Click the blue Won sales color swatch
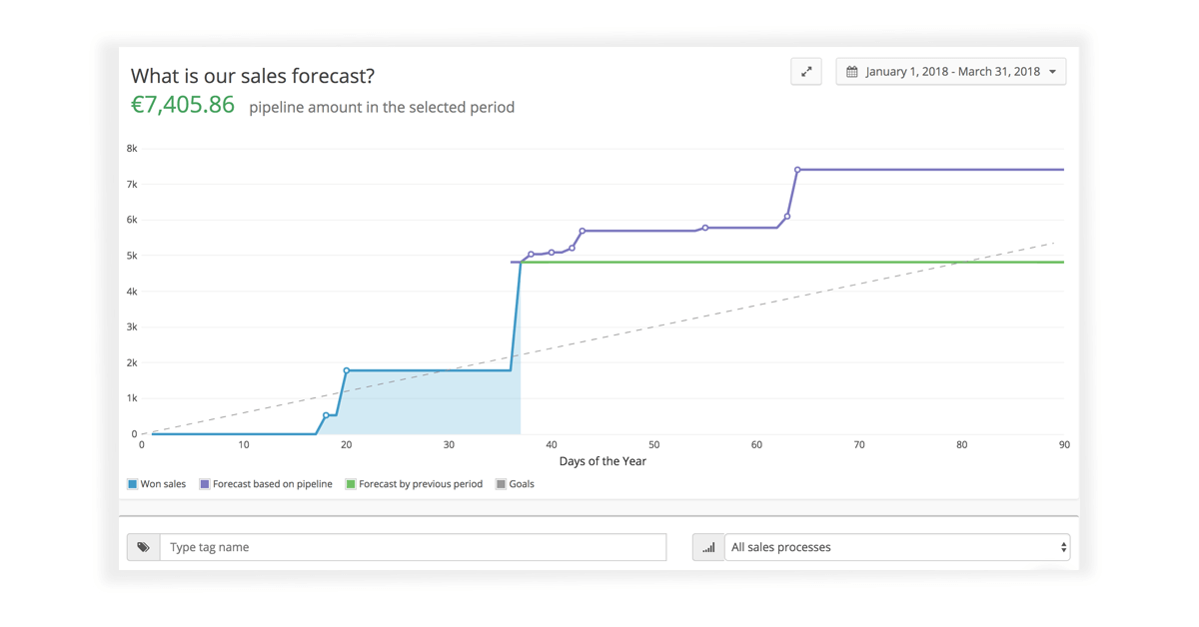1199x627 pixels. [x=132, y=484]
